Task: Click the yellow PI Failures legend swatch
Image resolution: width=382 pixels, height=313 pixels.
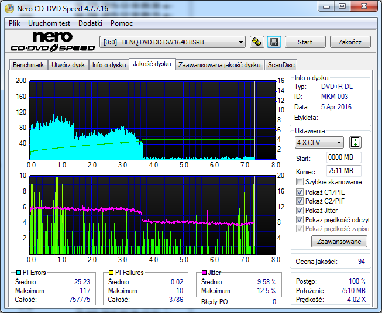Action: 111,273
